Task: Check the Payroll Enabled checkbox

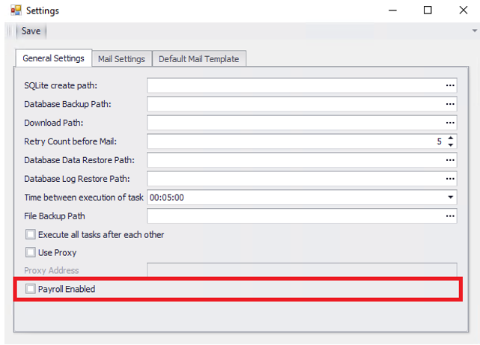Action: coord(31,289)
